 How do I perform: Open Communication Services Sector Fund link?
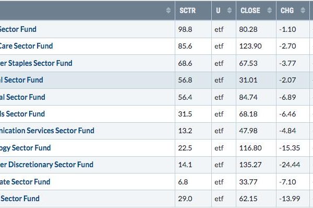point(47,131)
